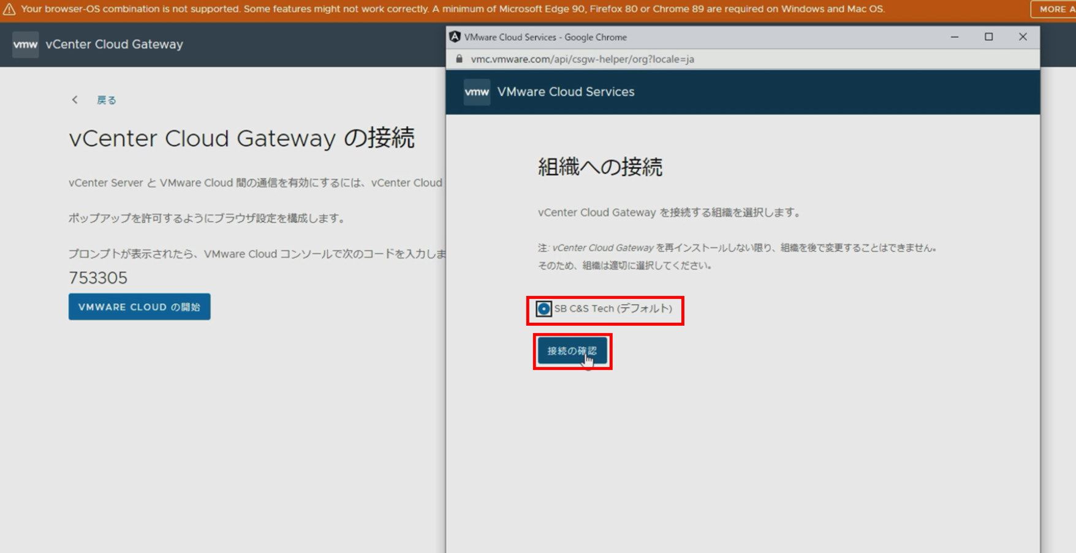This screenshot has height=553, width=1076.
Task: Minimize the VMware Cloud Services popup window
Action: pyautogui.click(x=955, y=37)
